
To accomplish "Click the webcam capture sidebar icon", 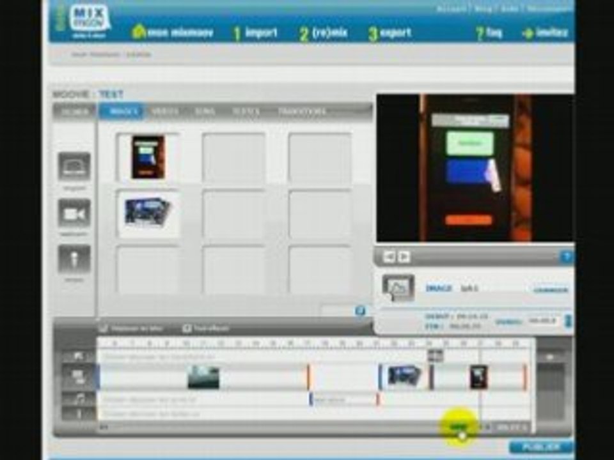I will point(74,213).
